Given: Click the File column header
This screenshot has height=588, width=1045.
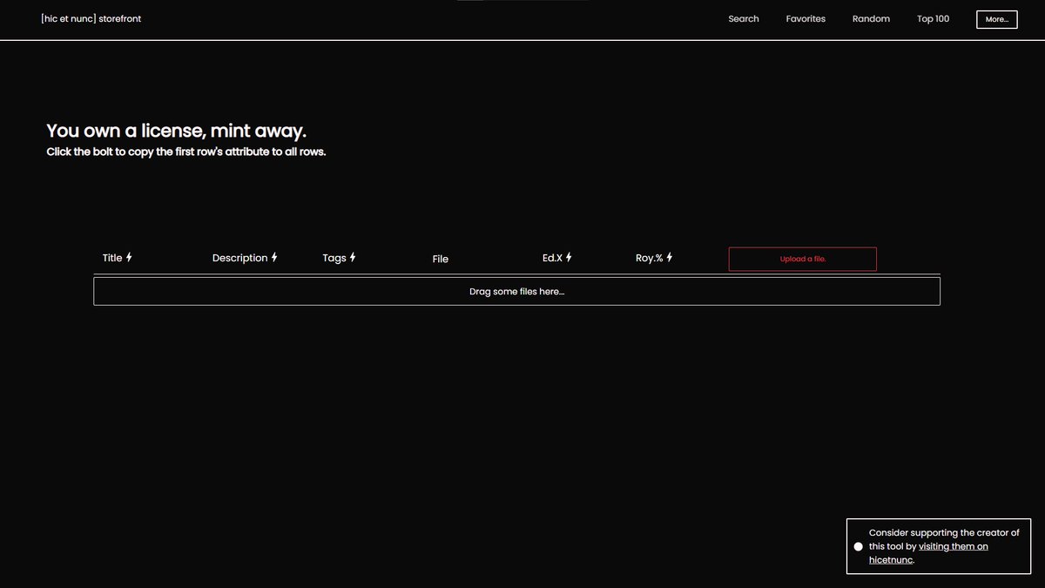Looking at the screenshot, I should point(441,259).
